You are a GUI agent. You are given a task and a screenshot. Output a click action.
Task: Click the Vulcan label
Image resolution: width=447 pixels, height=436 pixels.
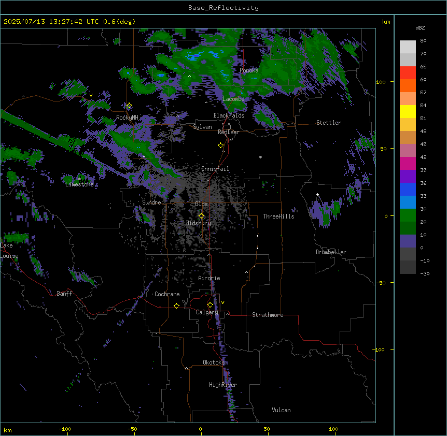[281, 410]
